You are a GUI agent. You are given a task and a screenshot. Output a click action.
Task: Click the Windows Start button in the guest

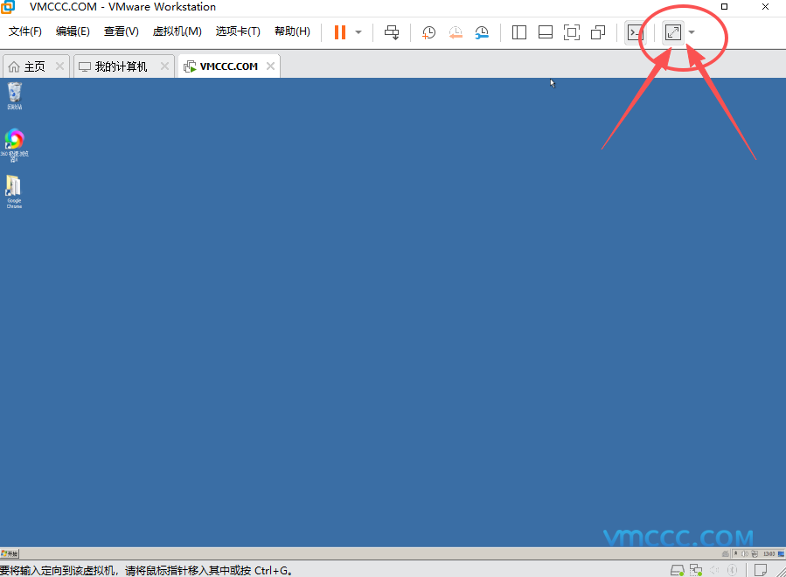click(9, 553)
